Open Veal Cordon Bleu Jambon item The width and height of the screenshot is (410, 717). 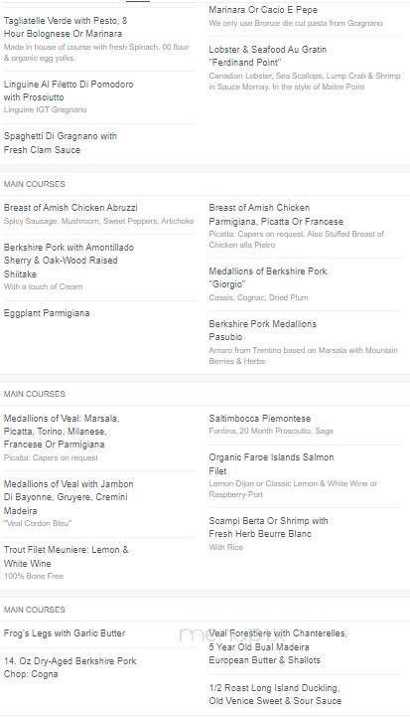68,497
